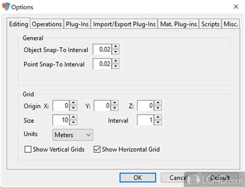Switch to the Misc. tab

231,24
